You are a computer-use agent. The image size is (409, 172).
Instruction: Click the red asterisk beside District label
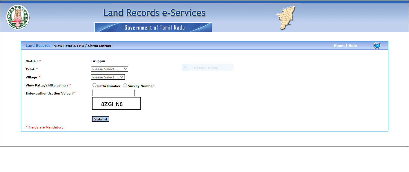[40, 60]
